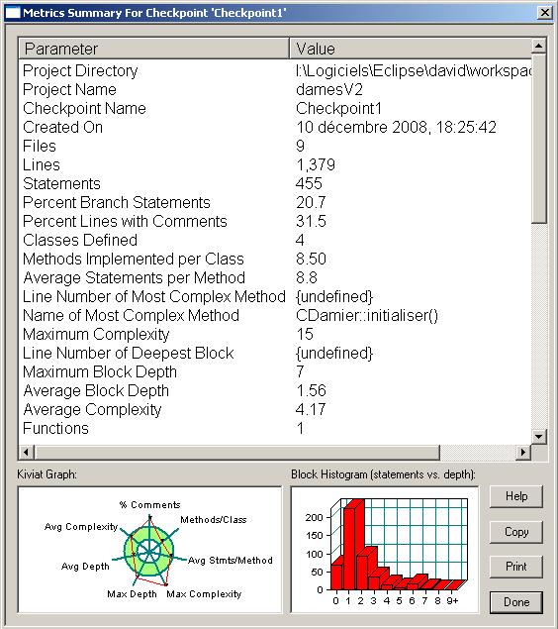Viewport: 558px width, 629px height.
Task: Select Line Number of Most Complex Method
Action: [275, 297]
